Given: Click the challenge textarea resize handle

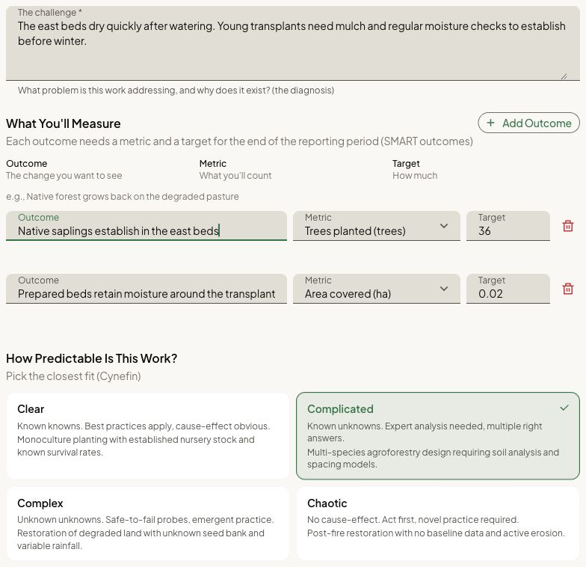Looking at the screenshot, I should pos(564,76).
